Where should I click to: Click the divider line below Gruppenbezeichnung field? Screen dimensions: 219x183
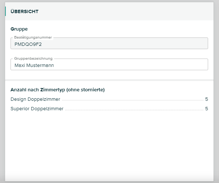[x=109, y=80]
